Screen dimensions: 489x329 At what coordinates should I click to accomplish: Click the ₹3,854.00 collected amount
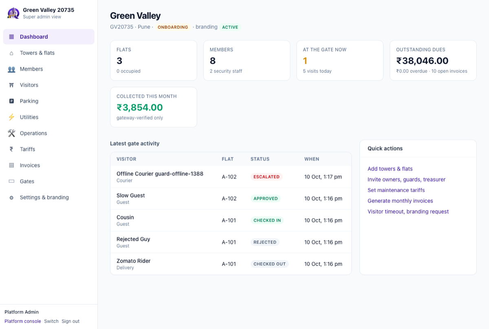(x=140, y=107)
